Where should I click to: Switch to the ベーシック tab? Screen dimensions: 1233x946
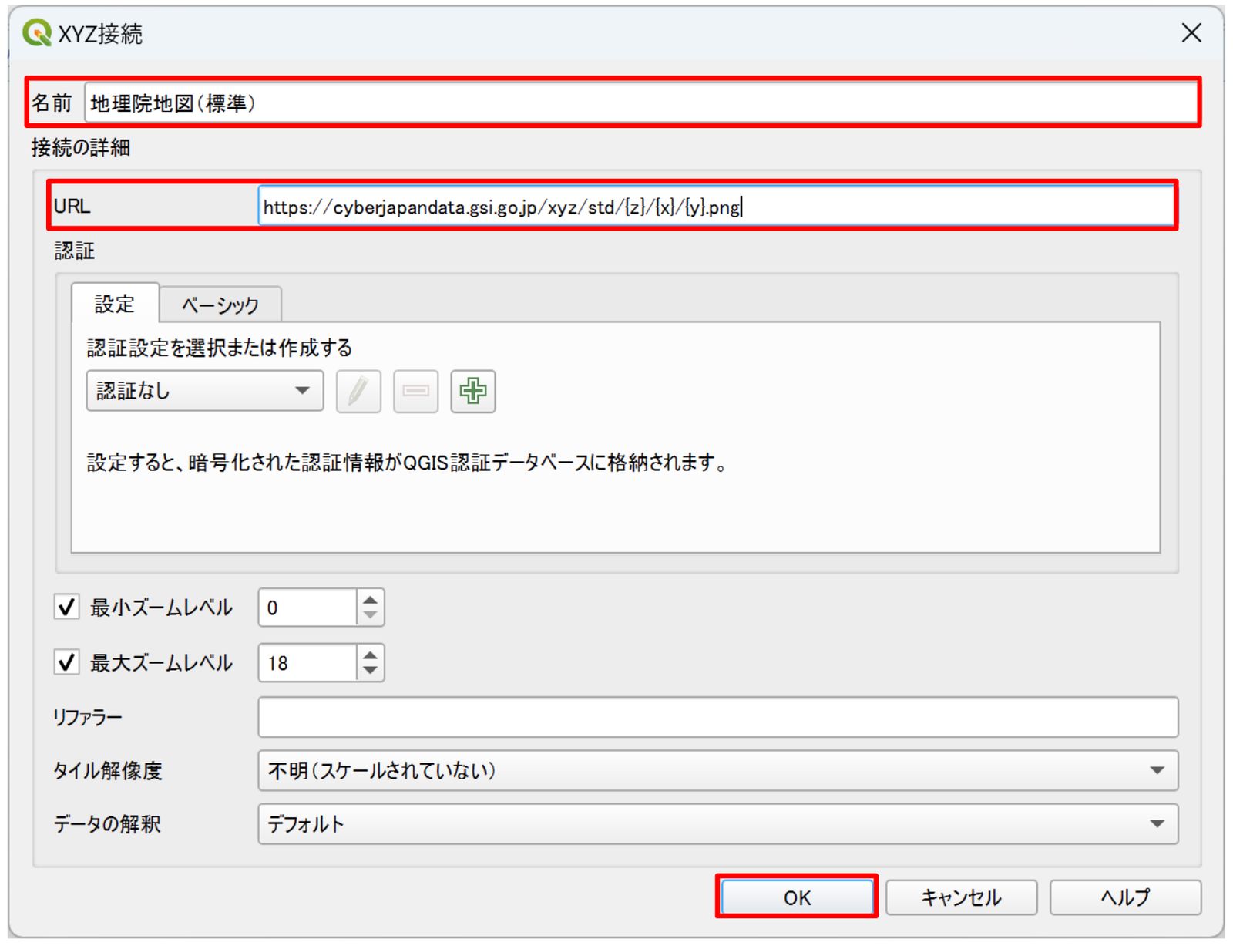coord(220,305)
